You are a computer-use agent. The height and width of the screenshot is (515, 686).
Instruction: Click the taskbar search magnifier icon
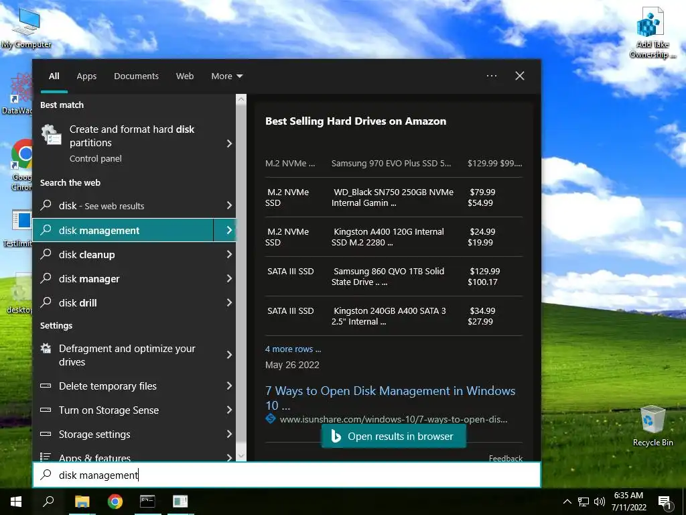coord(48,502)
